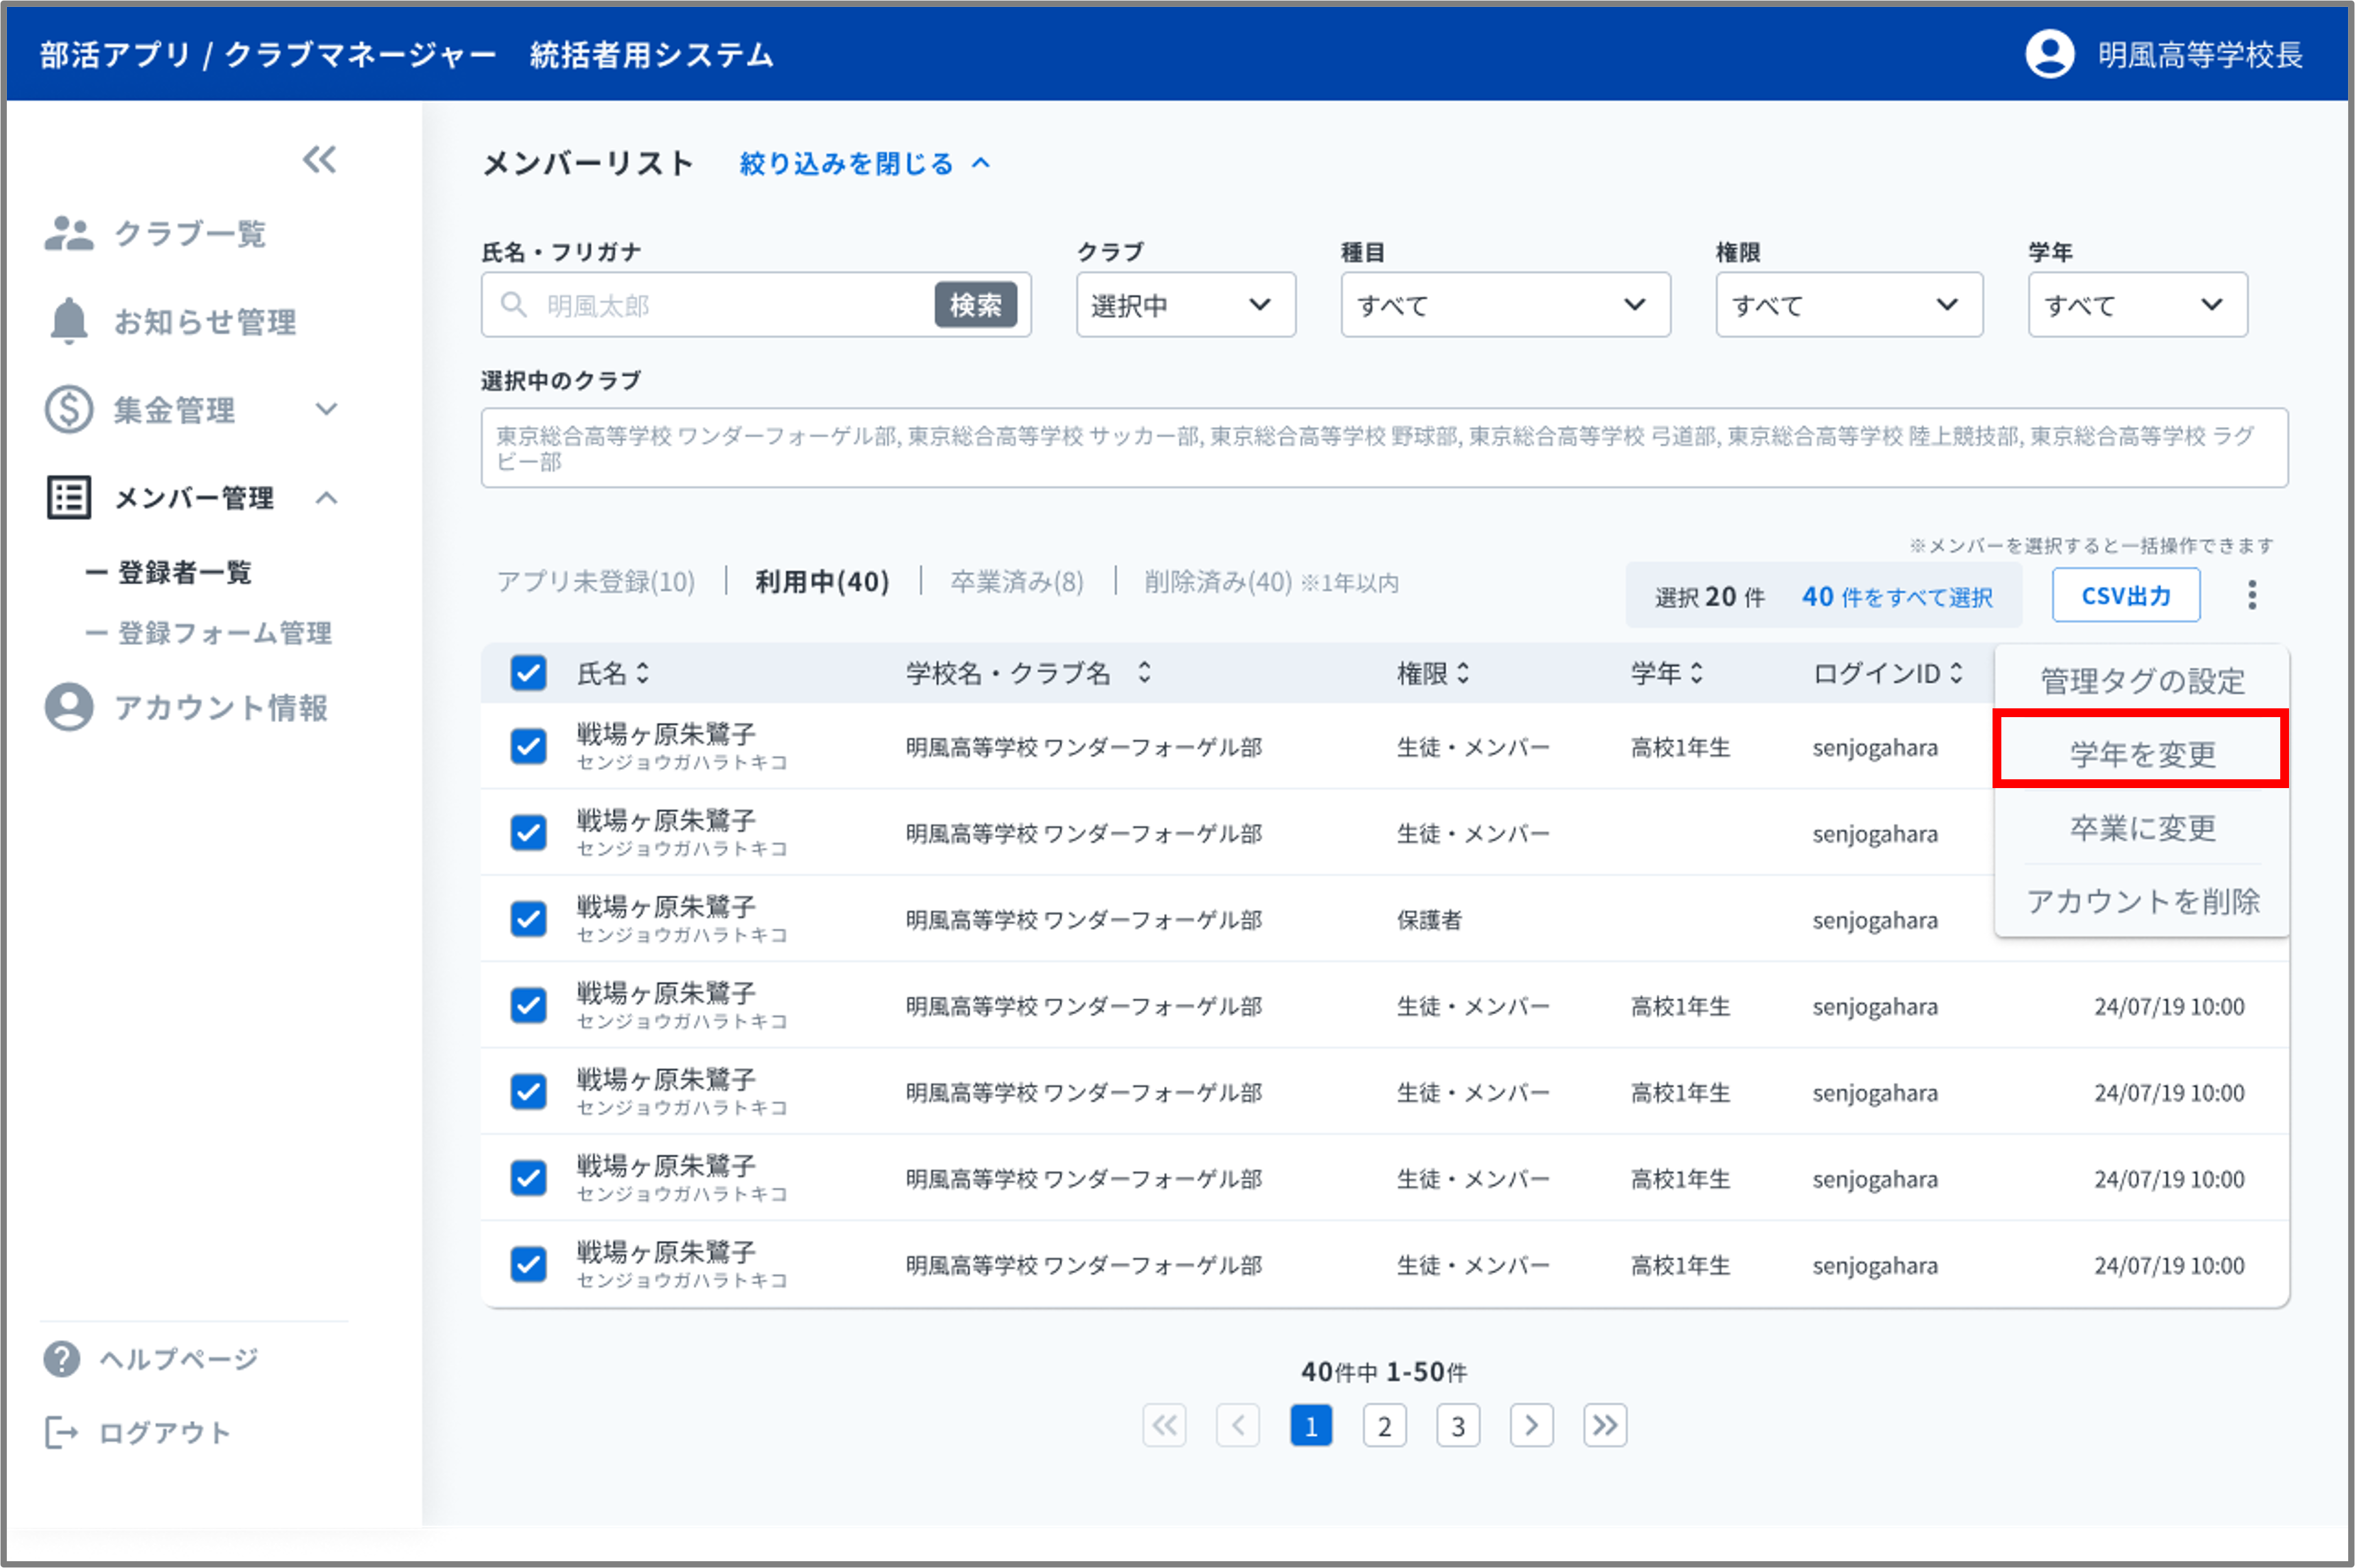
Task: Click the アカウント情報 person icon
Action: (x=69, y=707)
